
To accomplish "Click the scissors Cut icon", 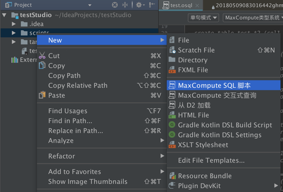I will click(42, 56).
